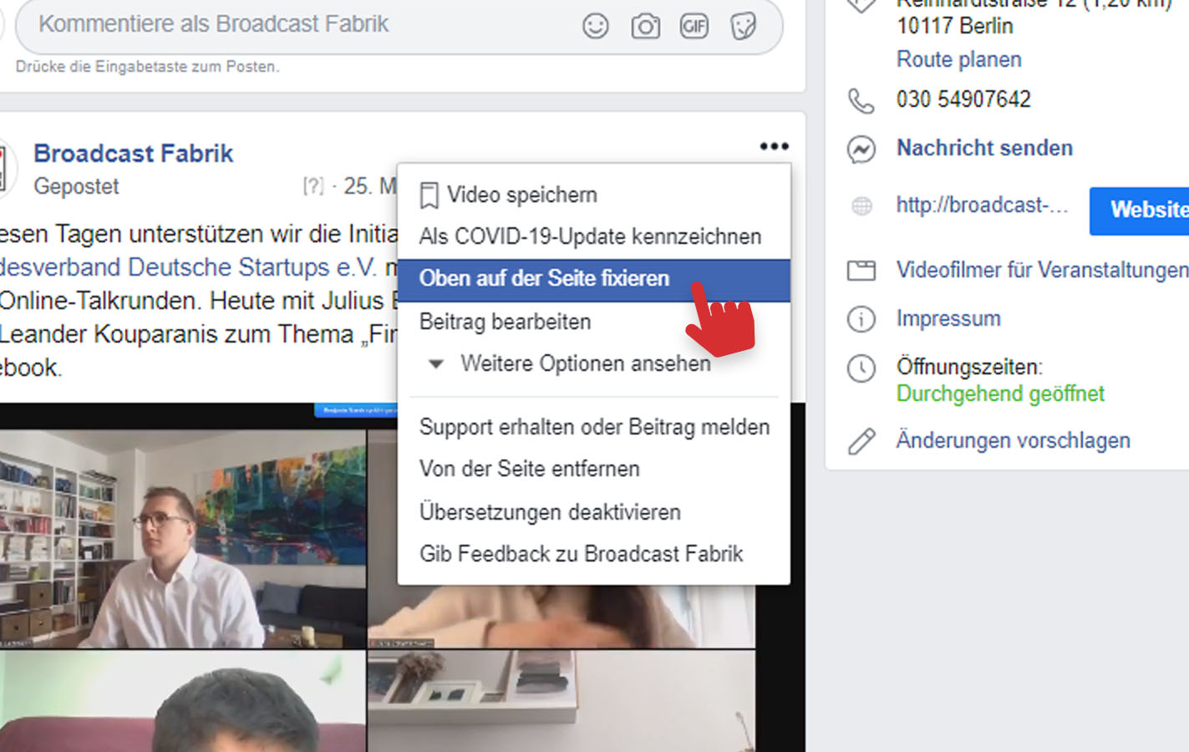
Task: Select Support erhalten oder Beitrag melden
Action: (593, 427)
